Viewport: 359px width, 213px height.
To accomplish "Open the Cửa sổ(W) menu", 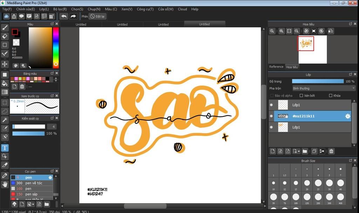I will (x=166, y=9).
